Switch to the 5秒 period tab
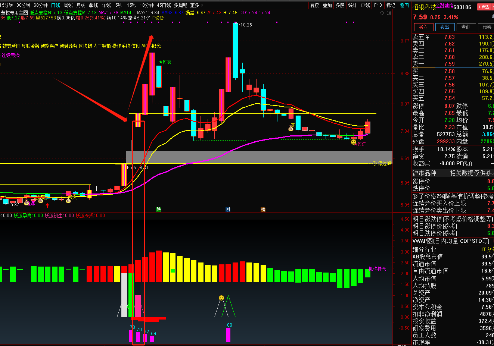The image size is (494, 346). click(119, 5)
